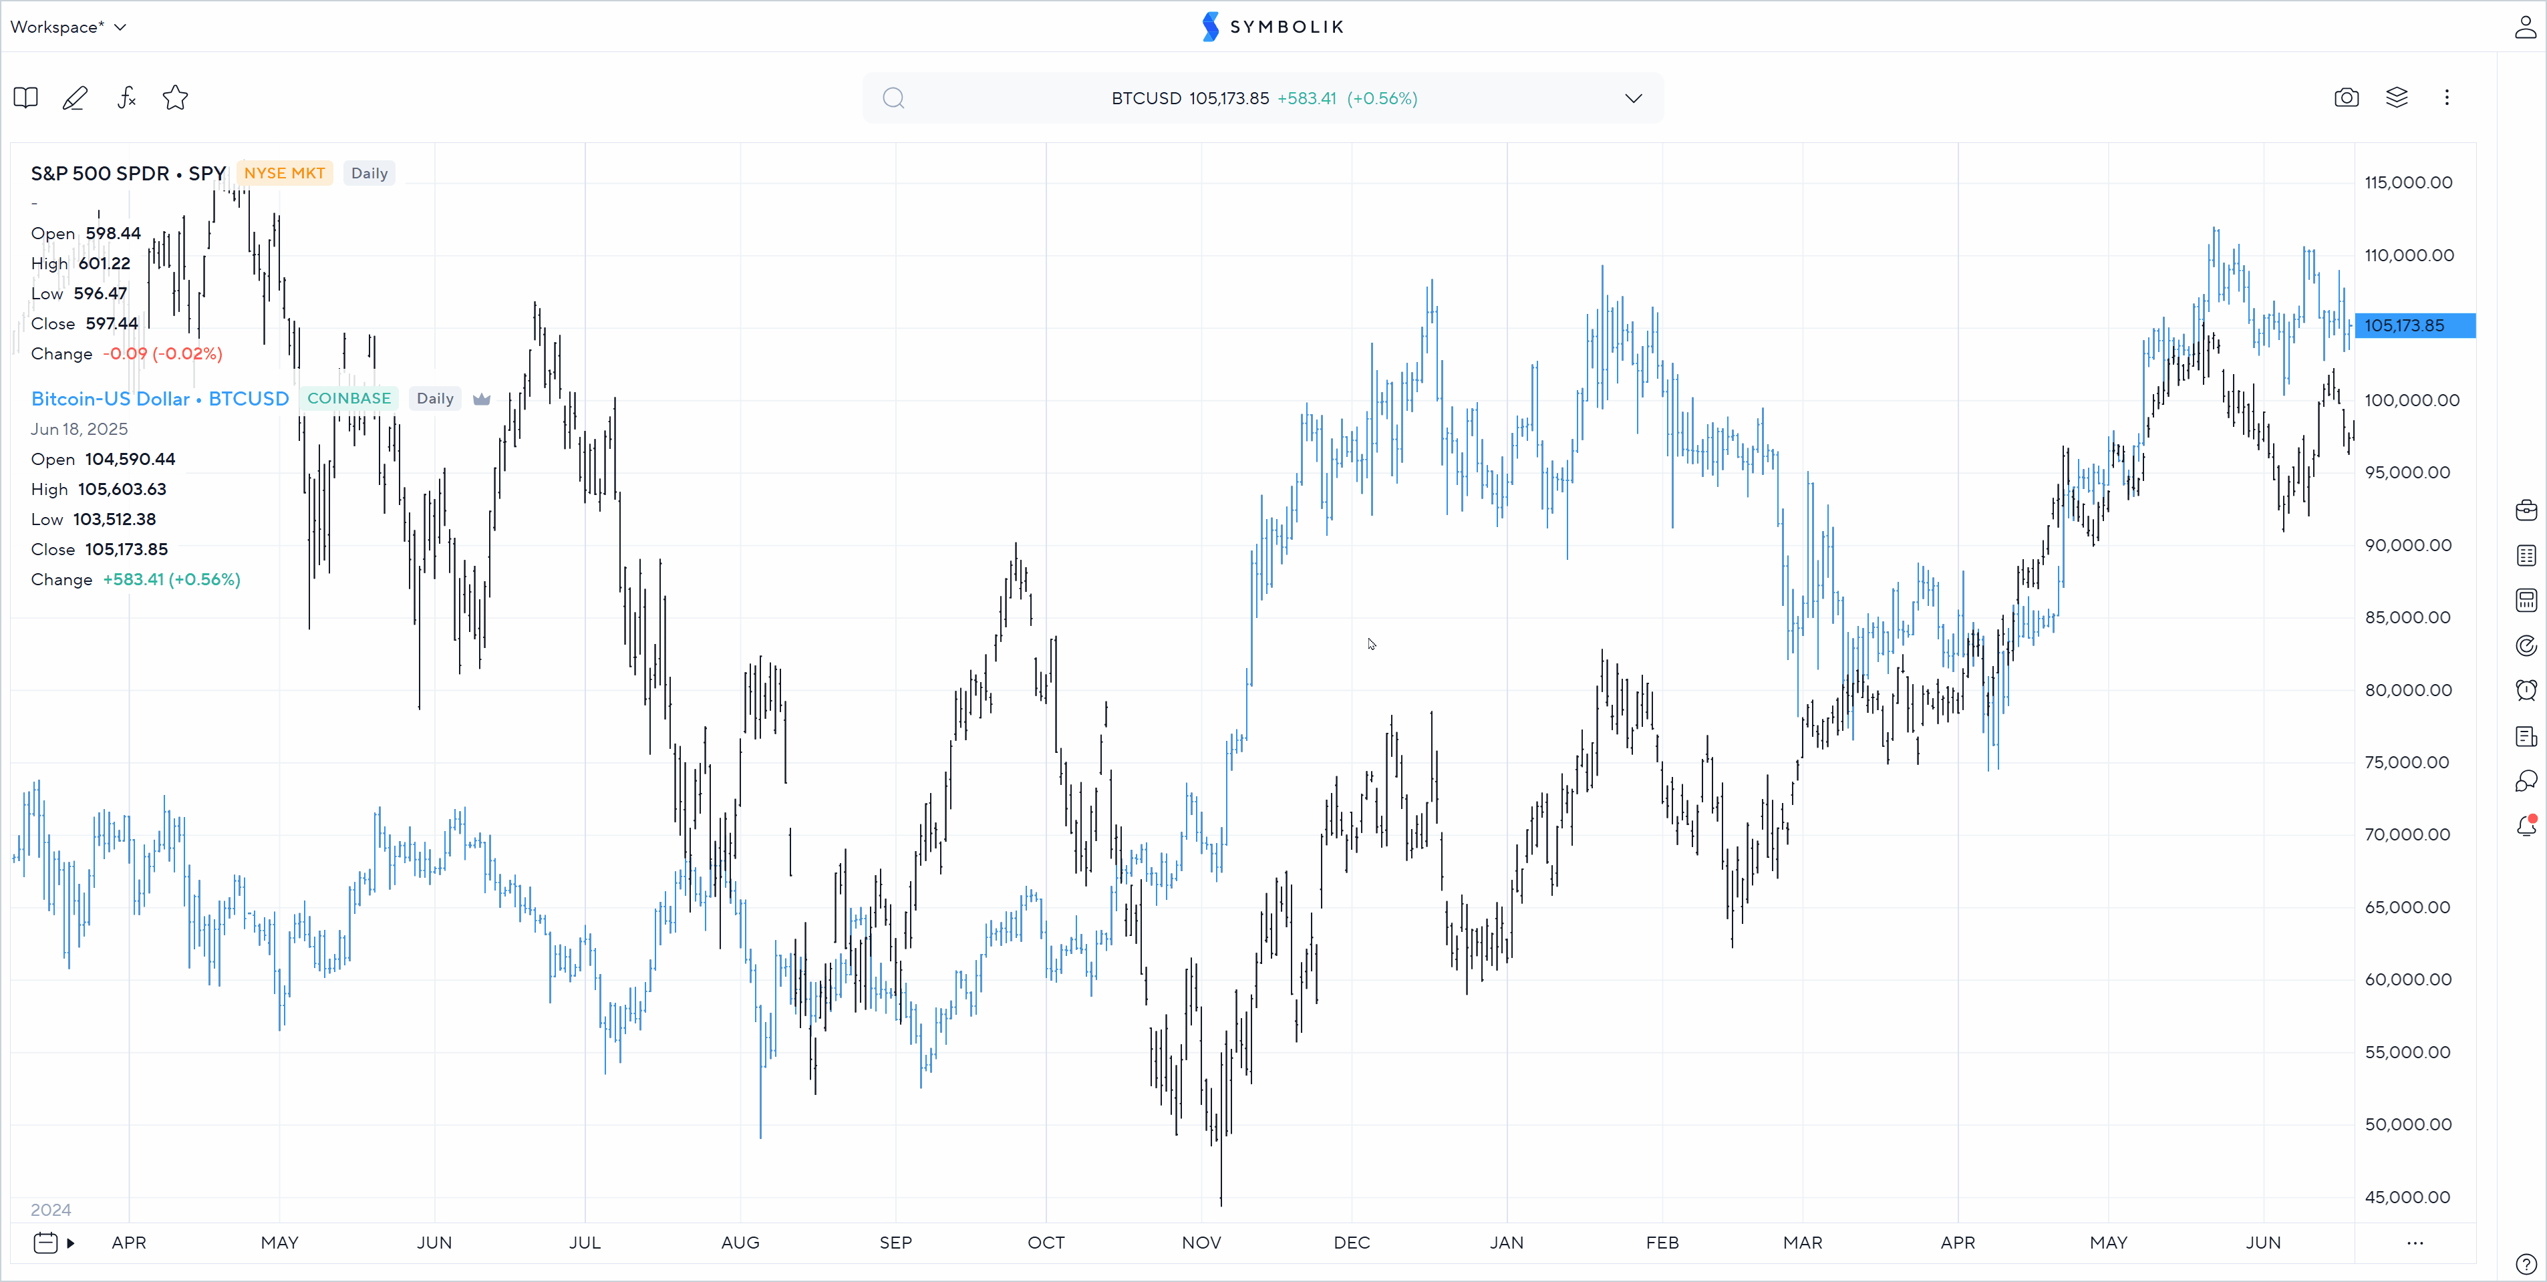Open the drawing pencil tool

(75, 98)
